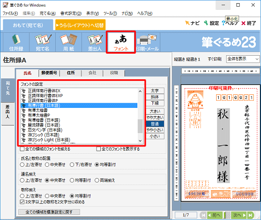This screenshot has width=261, height=220.
Task: Select 上/左寄せ under 氏名と敬称の配置
Action: pyautogui.click(x=22, y=165)
